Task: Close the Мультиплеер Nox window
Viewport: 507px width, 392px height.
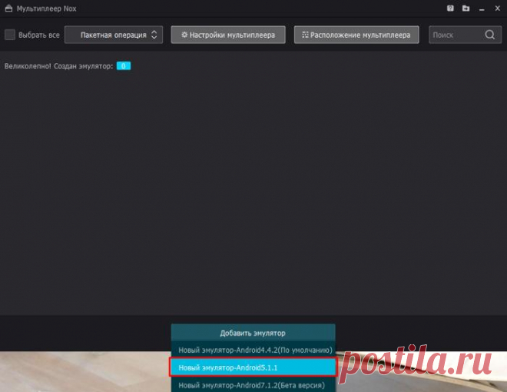Action: pyautogui.click(x=497, y=8)
